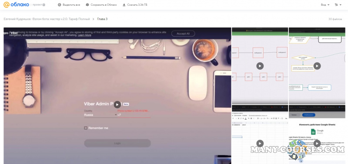The height and width of the screenshot is (164, 348).
Task: Play the large Viber Admin Panel video
Action: click(117, 105)
